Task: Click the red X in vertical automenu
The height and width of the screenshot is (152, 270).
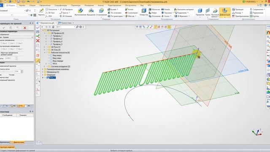Action: click(38, 41)
